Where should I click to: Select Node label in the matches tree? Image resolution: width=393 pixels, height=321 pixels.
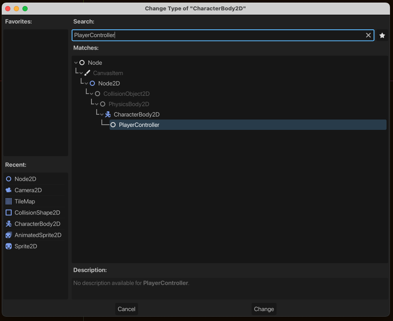(x=95, y=63)
